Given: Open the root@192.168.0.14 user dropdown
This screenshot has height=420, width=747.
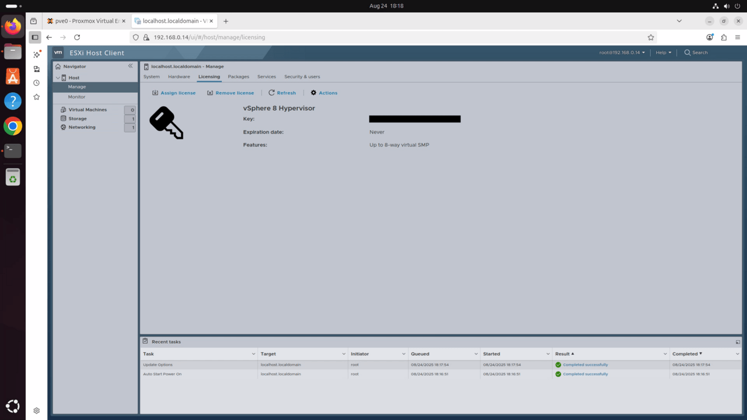Looking at the screenshot, I should pyautogui.click(x=622, y=52).
